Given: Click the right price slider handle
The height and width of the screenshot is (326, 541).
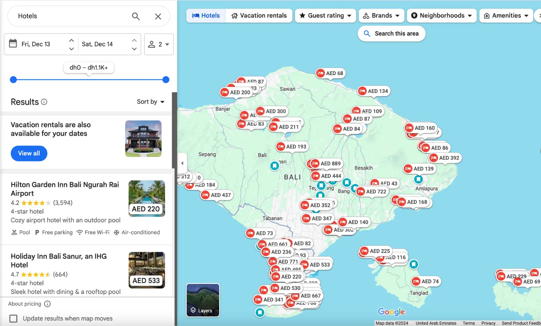Looking at the screenshot, I should pyautogui.click(x=166, y=80).
